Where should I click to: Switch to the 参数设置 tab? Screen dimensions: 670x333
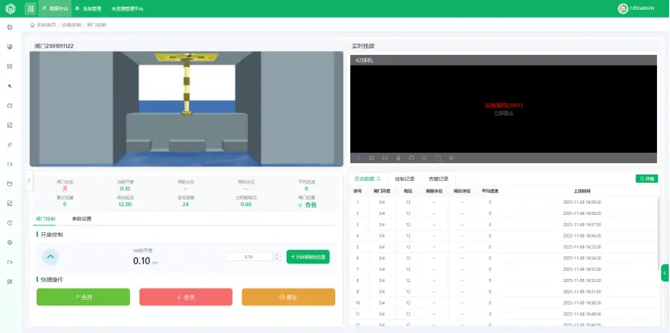(x=82, y=219)
